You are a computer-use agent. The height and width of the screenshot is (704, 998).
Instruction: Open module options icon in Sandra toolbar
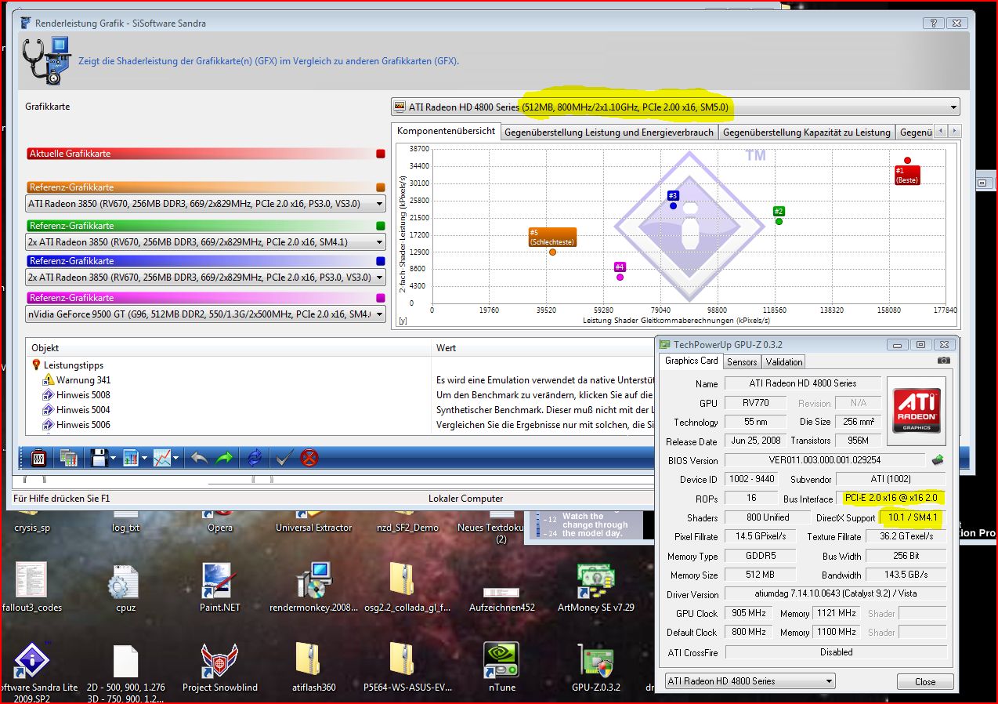click(x=37, y=458)
